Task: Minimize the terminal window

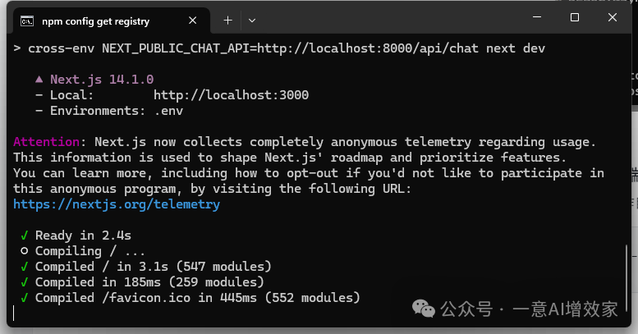Action: 535,18
